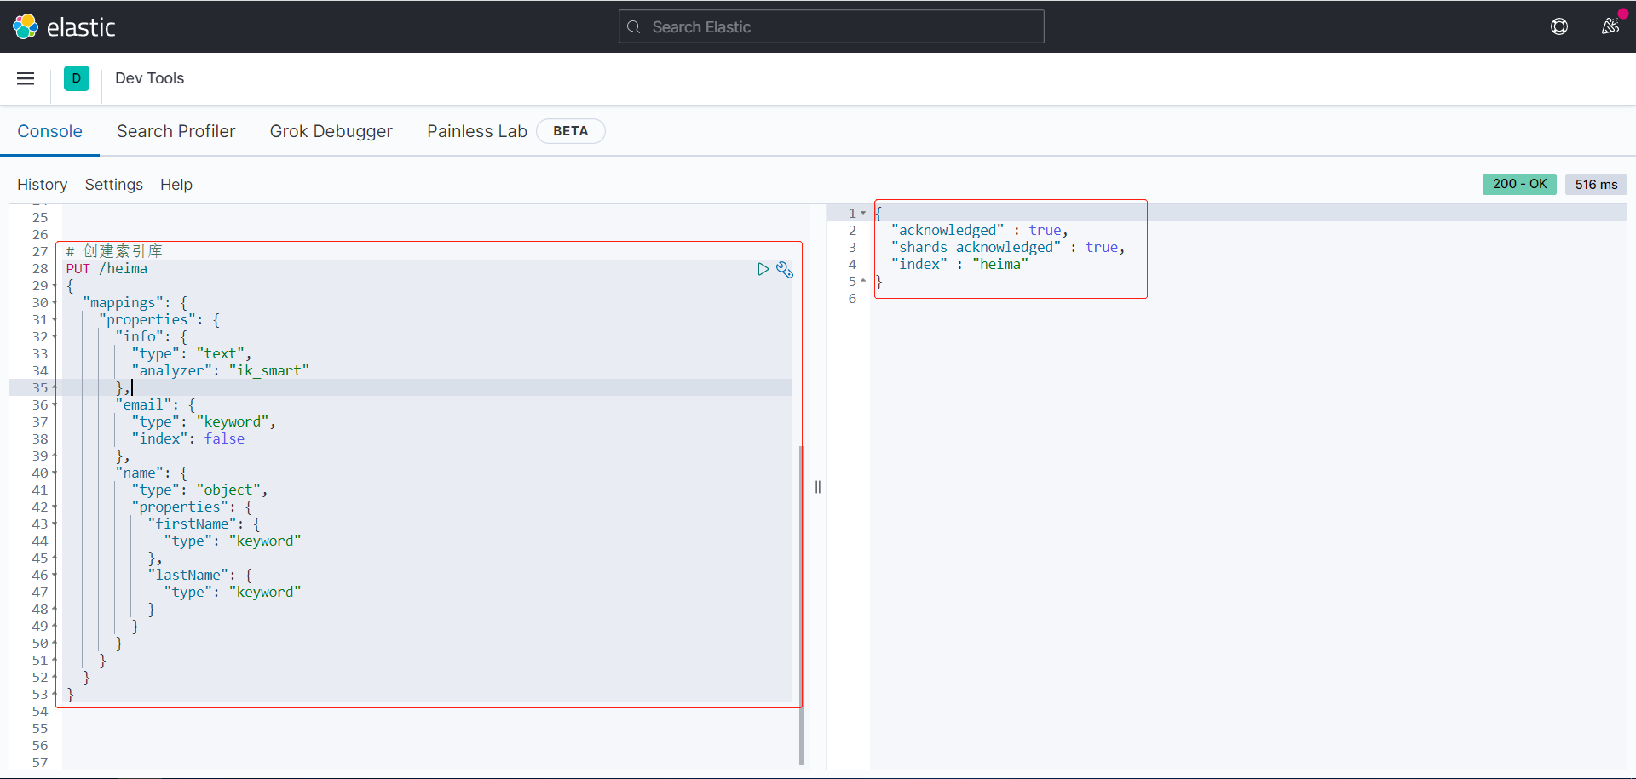Viewport: 1636px width, 779px height.
Task: Click the "type": "text" line
Action: 192,354
